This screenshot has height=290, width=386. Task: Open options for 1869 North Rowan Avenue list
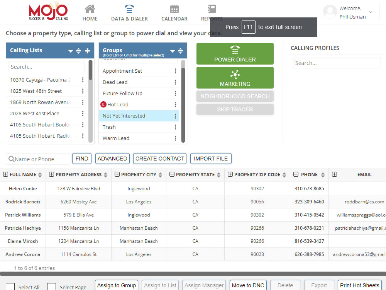click(x=83, y=102)
